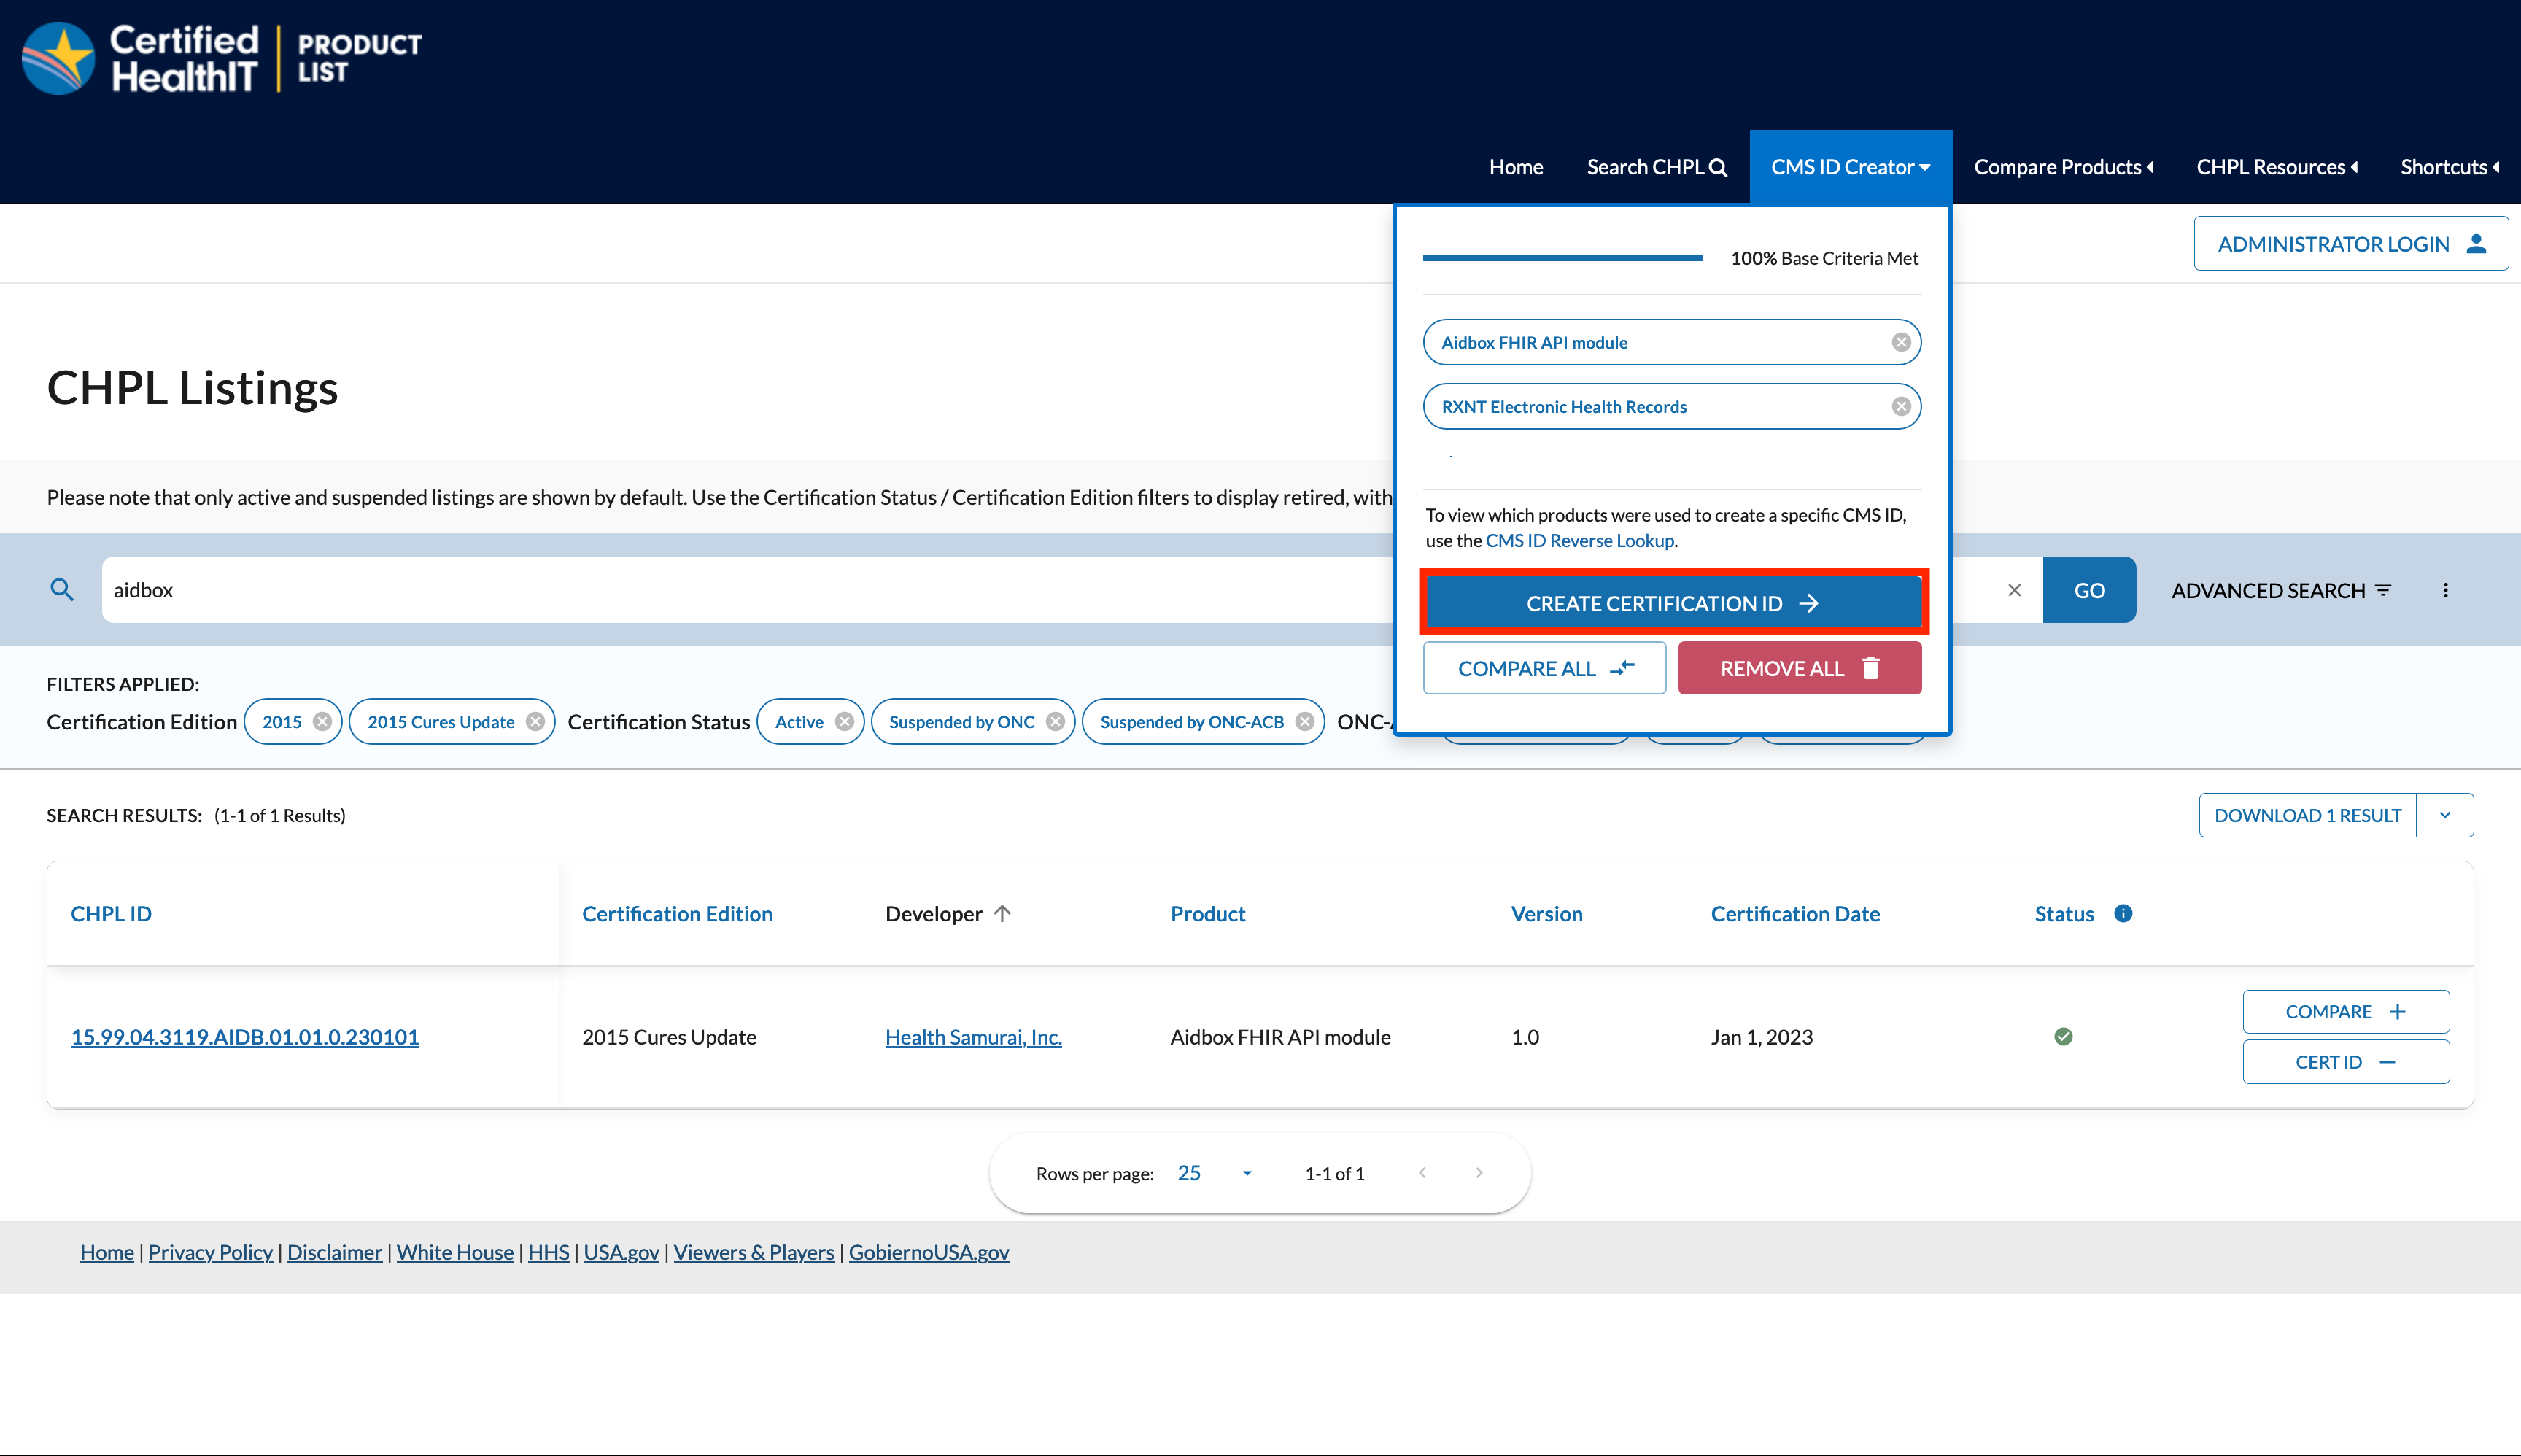The image size is (2521, 1456).
Task: Open the footer Disclaimer link
Action: coord(334,1252)
